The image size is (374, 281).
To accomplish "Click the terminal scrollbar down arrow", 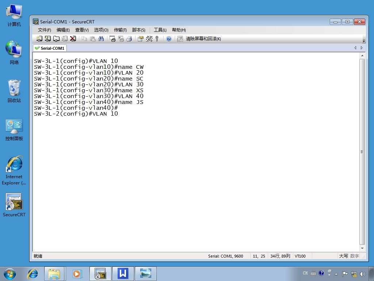I will coord(362,248).
